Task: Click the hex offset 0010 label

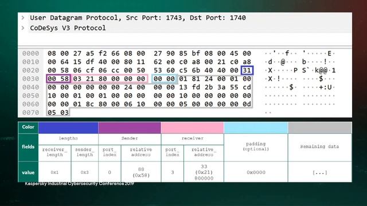Action: pyautogui.click(x=30, y=62)
